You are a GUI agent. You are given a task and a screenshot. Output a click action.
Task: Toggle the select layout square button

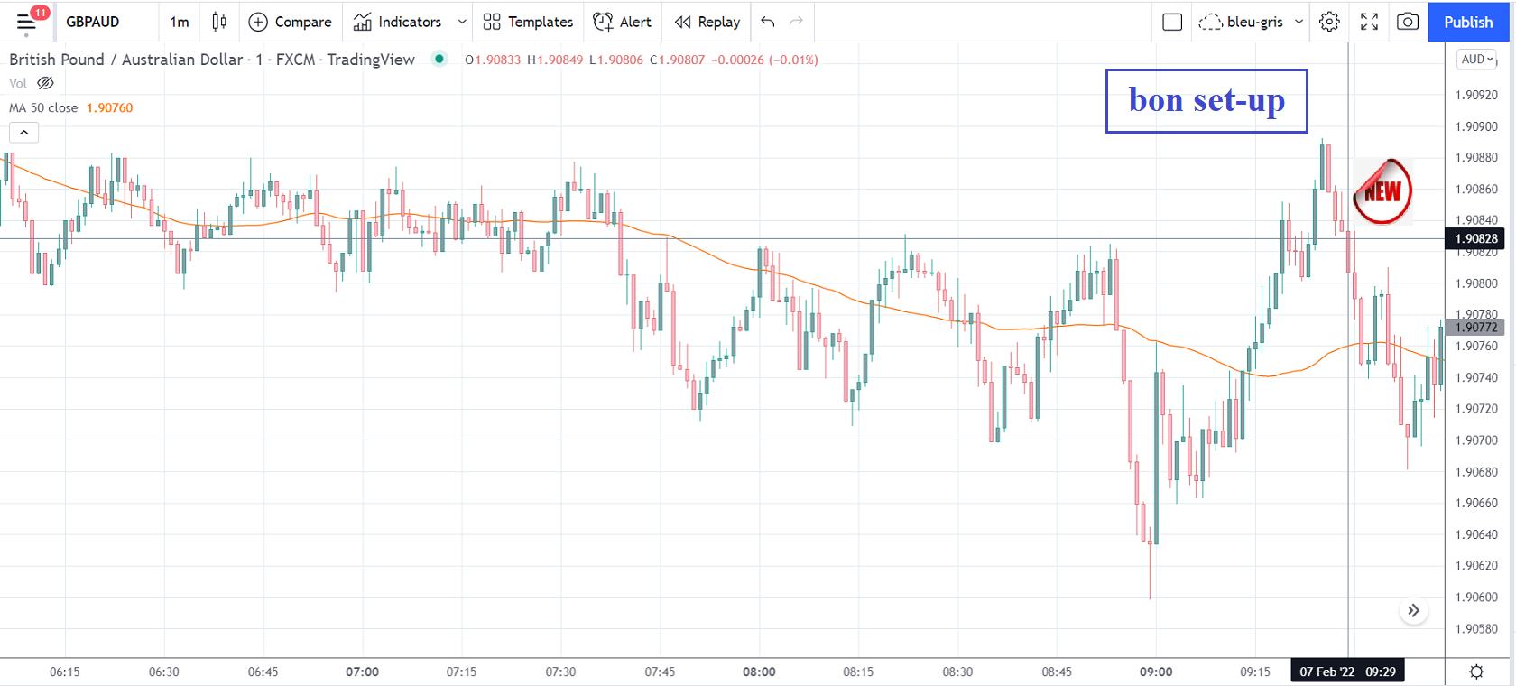tap(1172, 22)
